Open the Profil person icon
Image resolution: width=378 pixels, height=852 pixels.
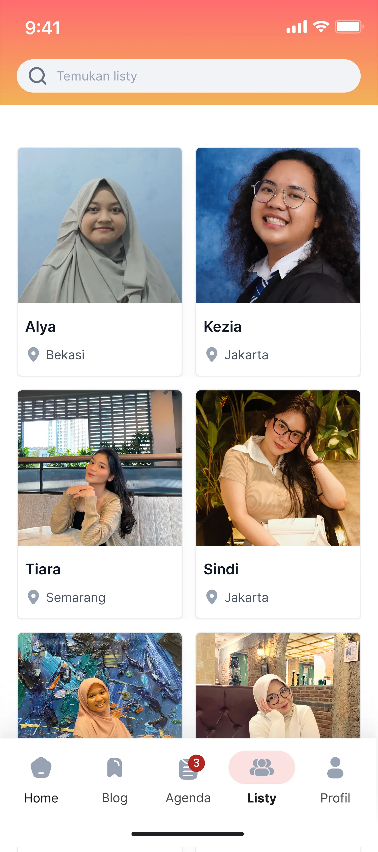coord(335,767)
